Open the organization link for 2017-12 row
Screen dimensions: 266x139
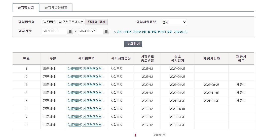coord(85,125)
